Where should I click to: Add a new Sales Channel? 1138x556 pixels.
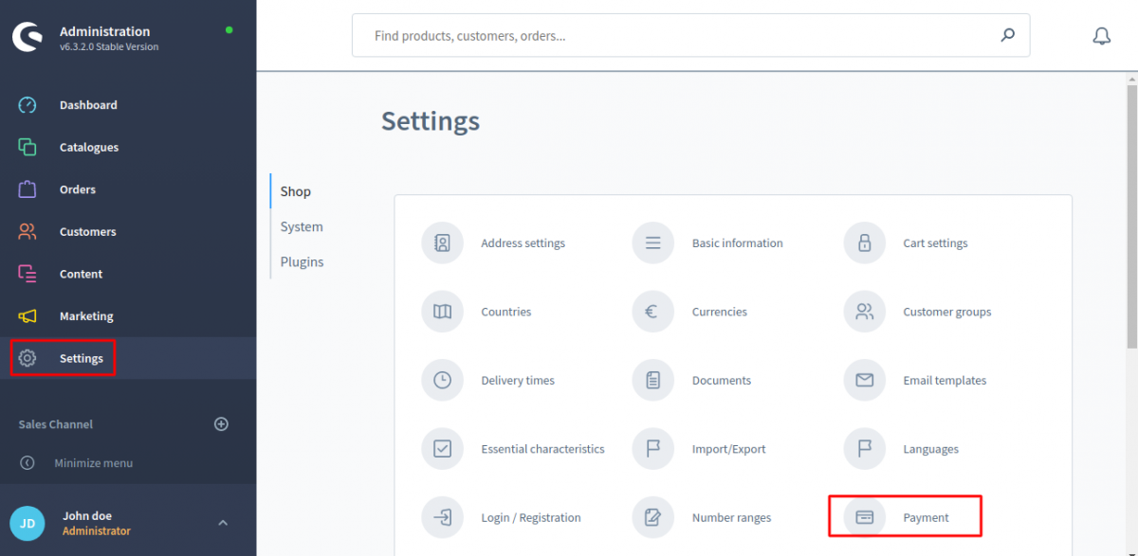[x=221, y=424]
